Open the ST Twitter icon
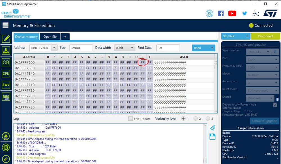 tap(244, 13)
